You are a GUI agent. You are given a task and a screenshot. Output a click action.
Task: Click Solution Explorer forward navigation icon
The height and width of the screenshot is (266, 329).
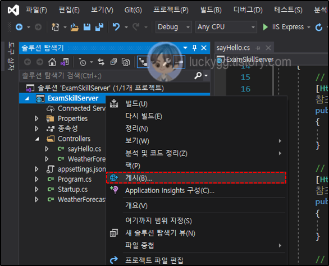40,62
